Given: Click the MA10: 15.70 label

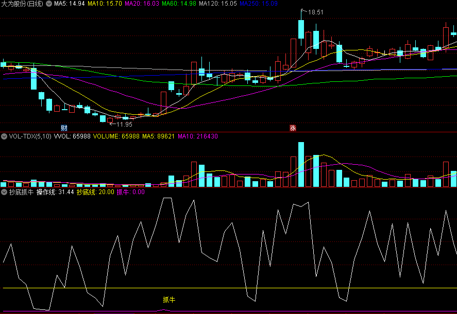Looking at the screenshot, I should (x=105, y=4).
